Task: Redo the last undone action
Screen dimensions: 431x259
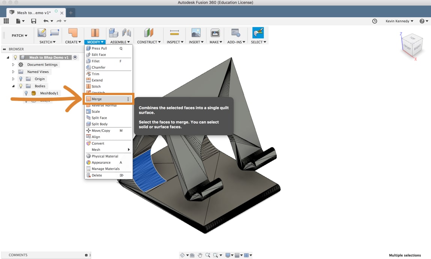Action: pyautogui.click(x=59, y=21)
